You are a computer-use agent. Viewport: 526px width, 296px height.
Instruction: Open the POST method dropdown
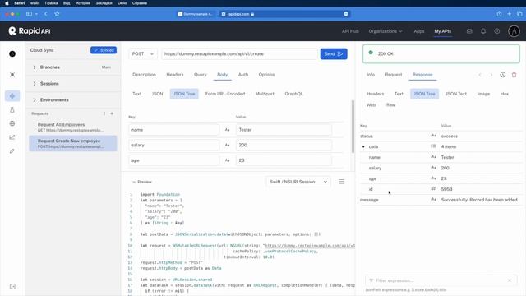pos(142,53)
